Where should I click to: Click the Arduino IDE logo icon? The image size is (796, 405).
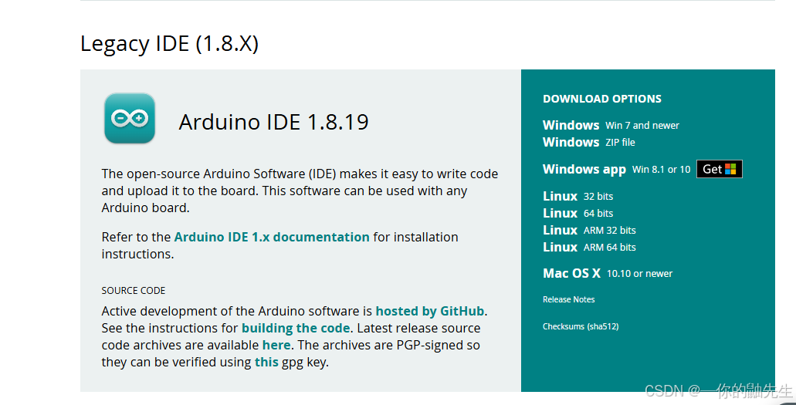[x=130, y=118]
